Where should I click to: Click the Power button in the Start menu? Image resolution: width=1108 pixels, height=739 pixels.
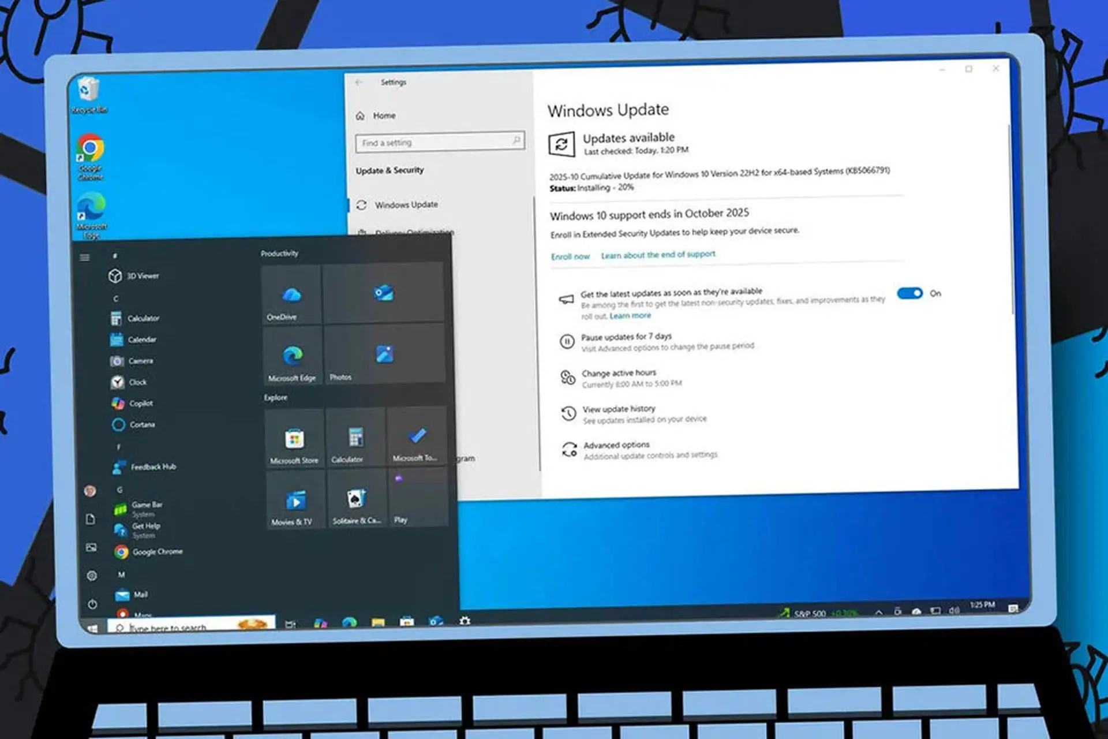click(x=92, y=604)
